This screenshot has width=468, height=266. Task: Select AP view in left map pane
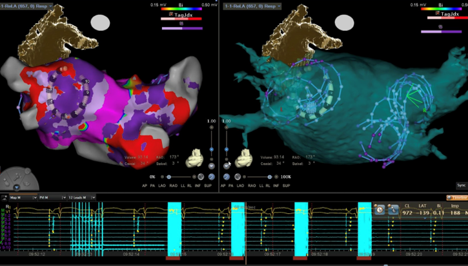click(145, 185)
